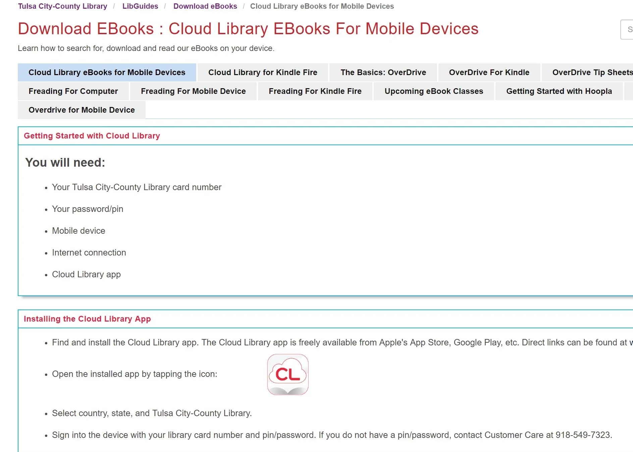Viewport: 633px width, 452px height.
Task: Open Getting Started with Hoopla tab
Action: (x=559, y=91)
